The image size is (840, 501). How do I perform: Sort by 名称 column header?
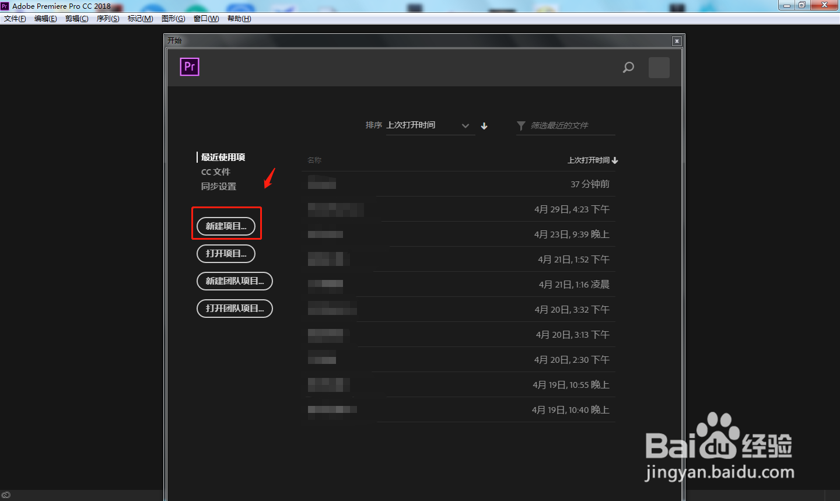[314, 160]
